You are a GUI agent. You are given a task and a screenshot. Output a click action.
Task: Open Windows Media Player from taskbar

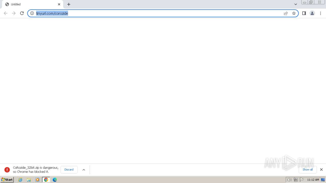37,180
